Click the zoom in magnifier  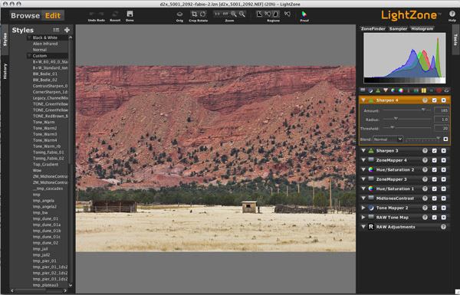234,14
